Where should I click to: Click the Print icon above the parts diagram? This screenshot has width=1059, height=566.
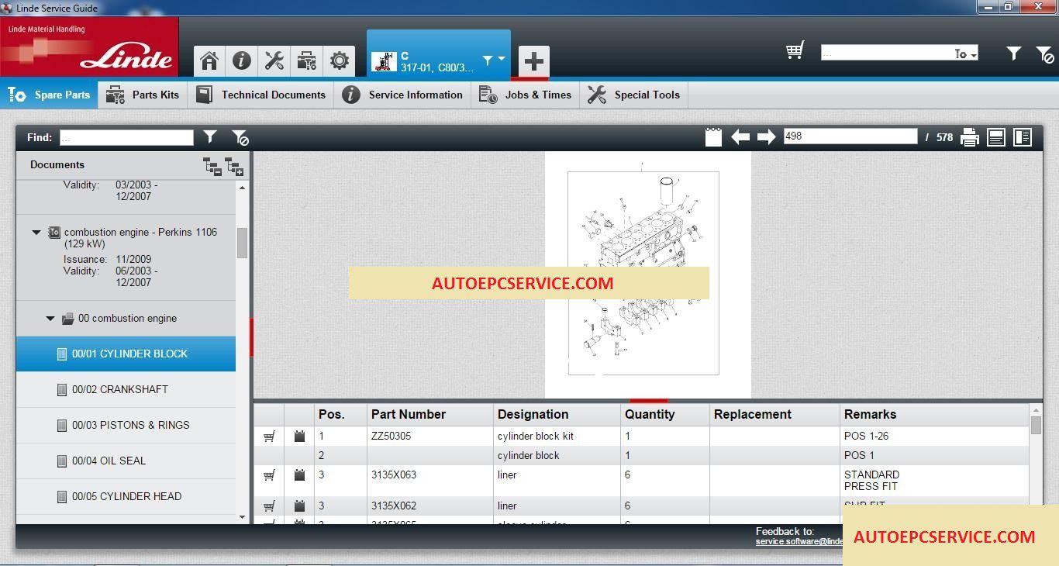click(x=969, y=136)
